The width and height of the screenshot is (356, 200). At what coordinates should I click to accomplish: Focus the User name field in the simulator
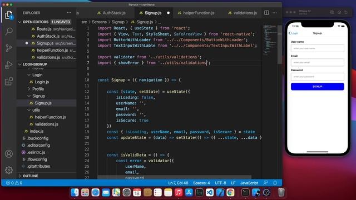(x=318, y=48)
